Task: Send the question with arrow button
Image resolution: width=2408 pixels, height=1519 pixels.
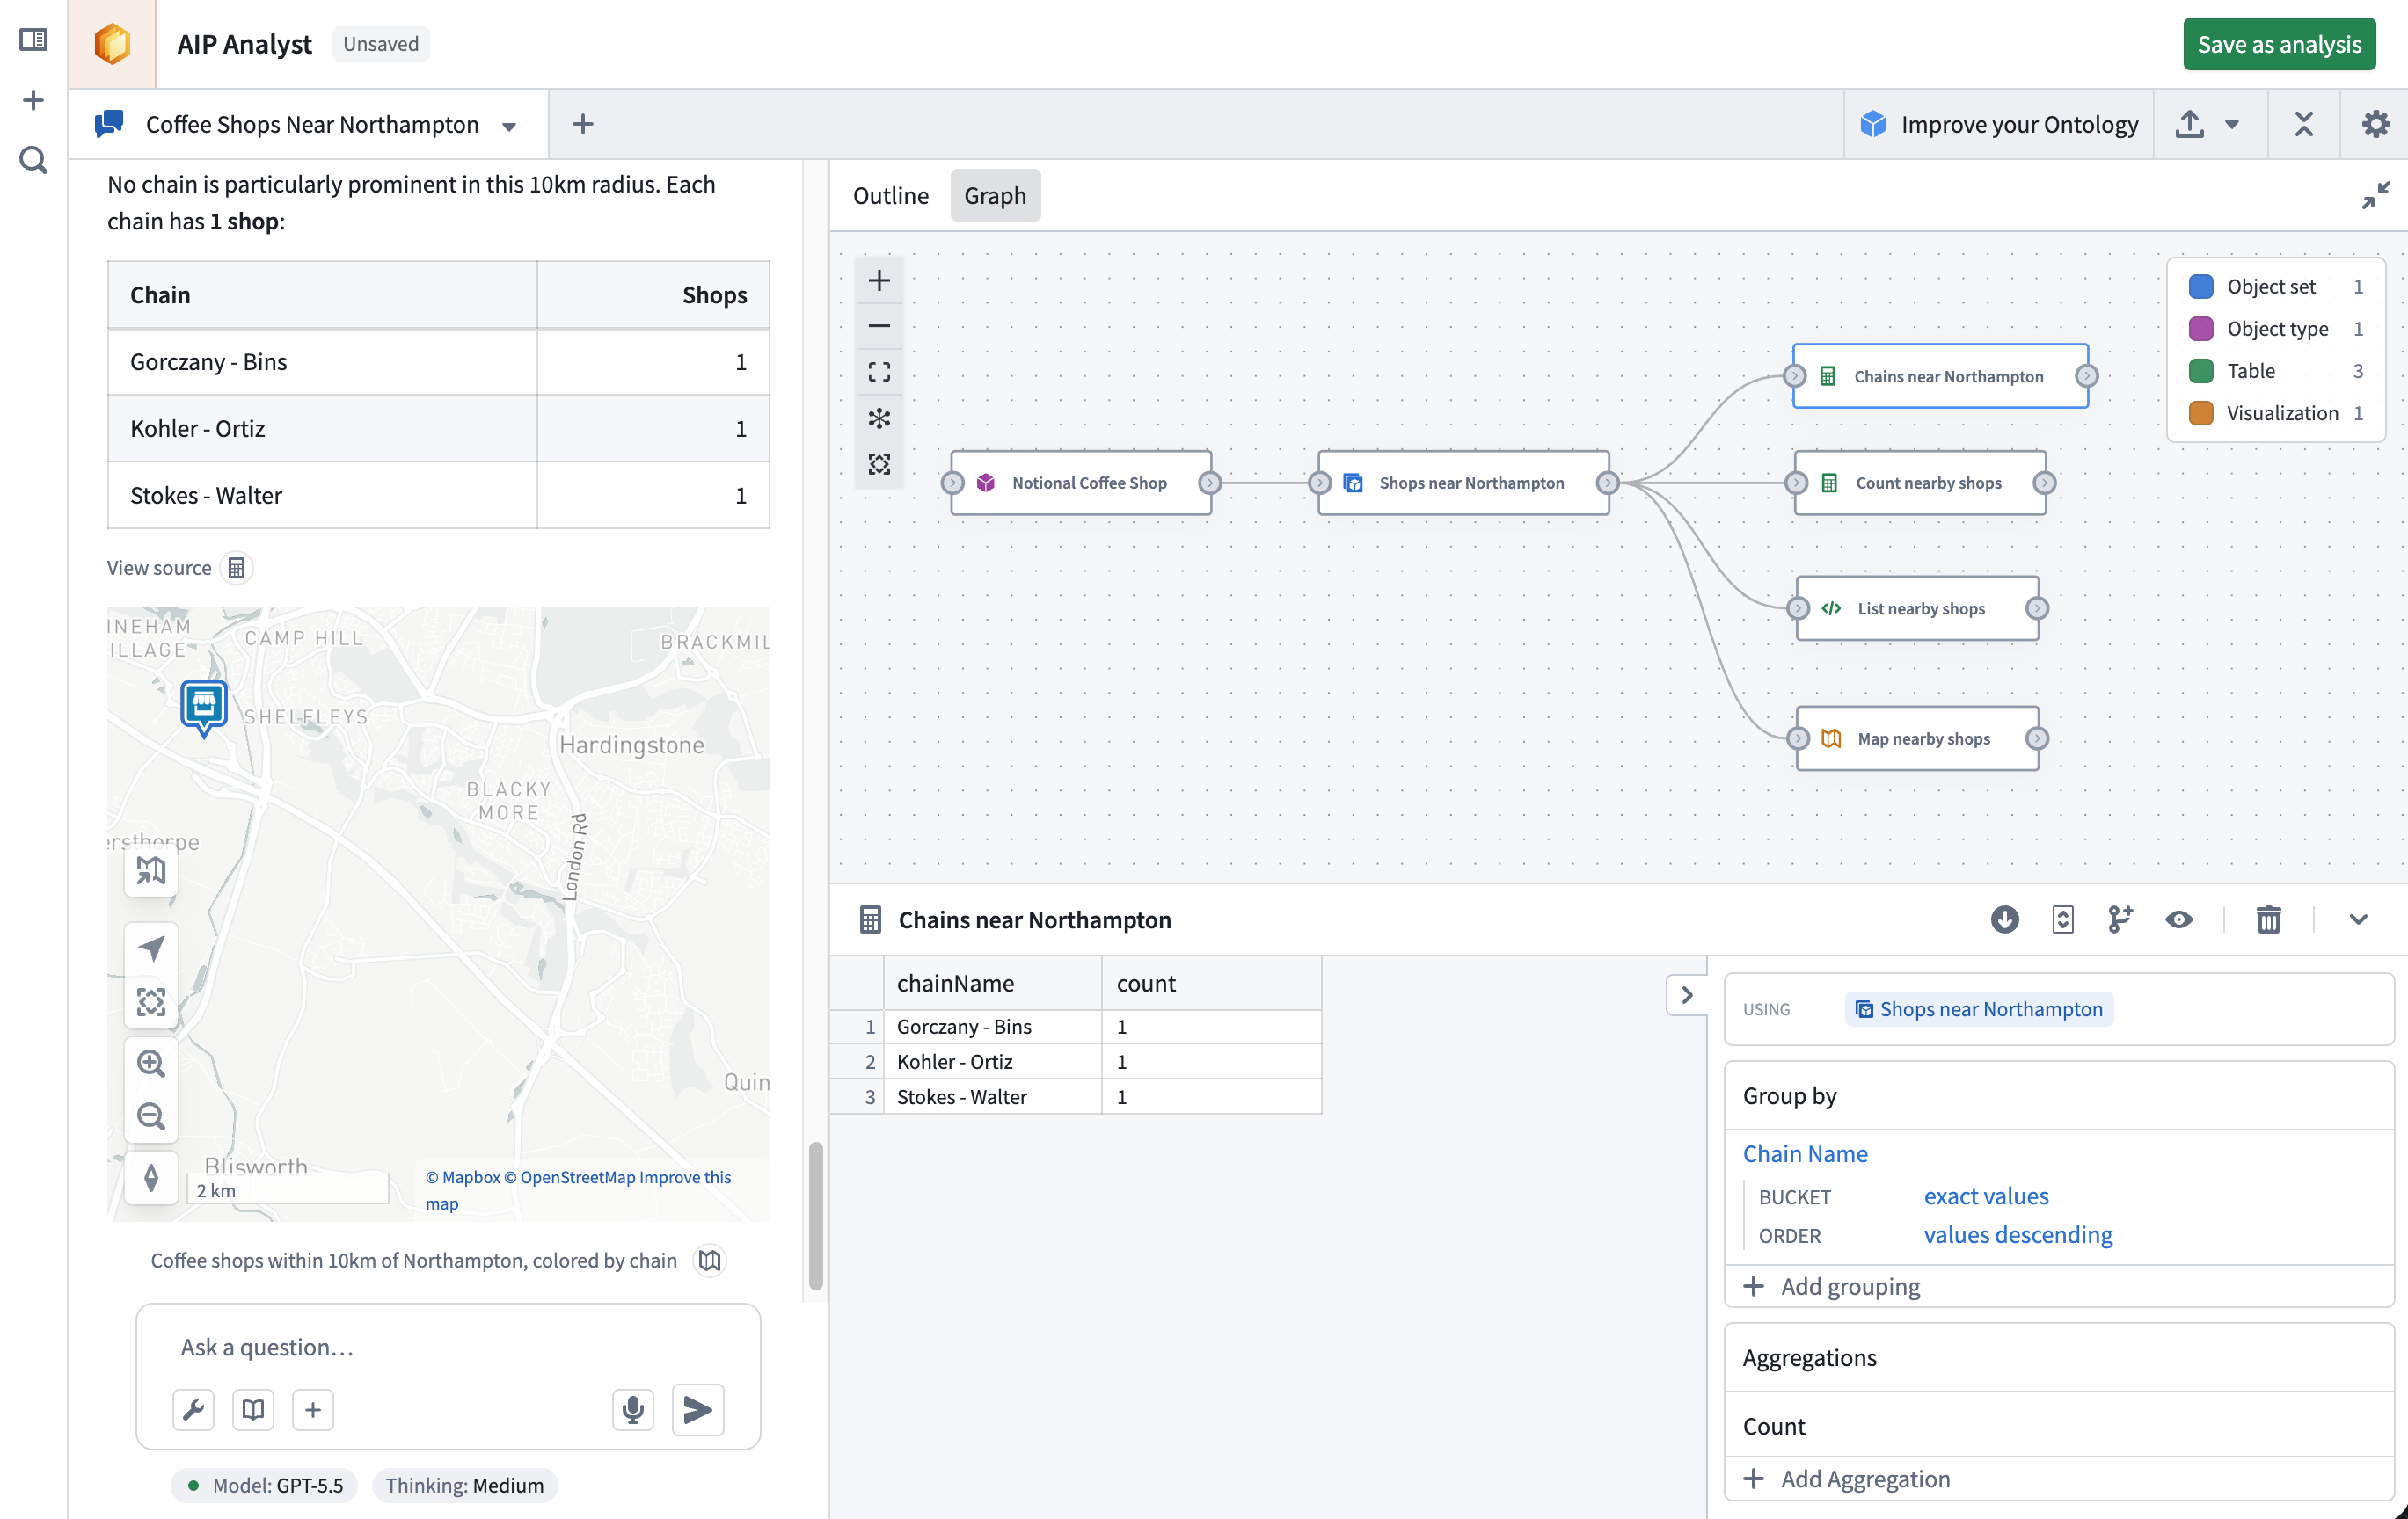Action: [698, 1409]
